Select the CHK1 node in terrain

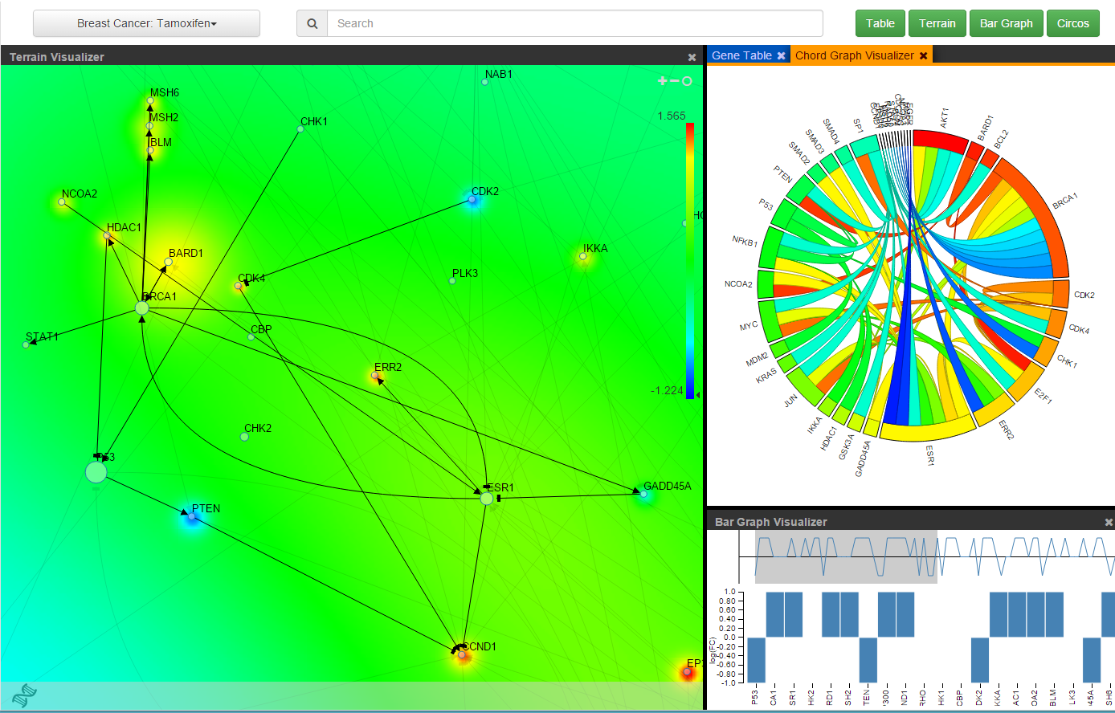pyautogui.click(x=300, y=129)
